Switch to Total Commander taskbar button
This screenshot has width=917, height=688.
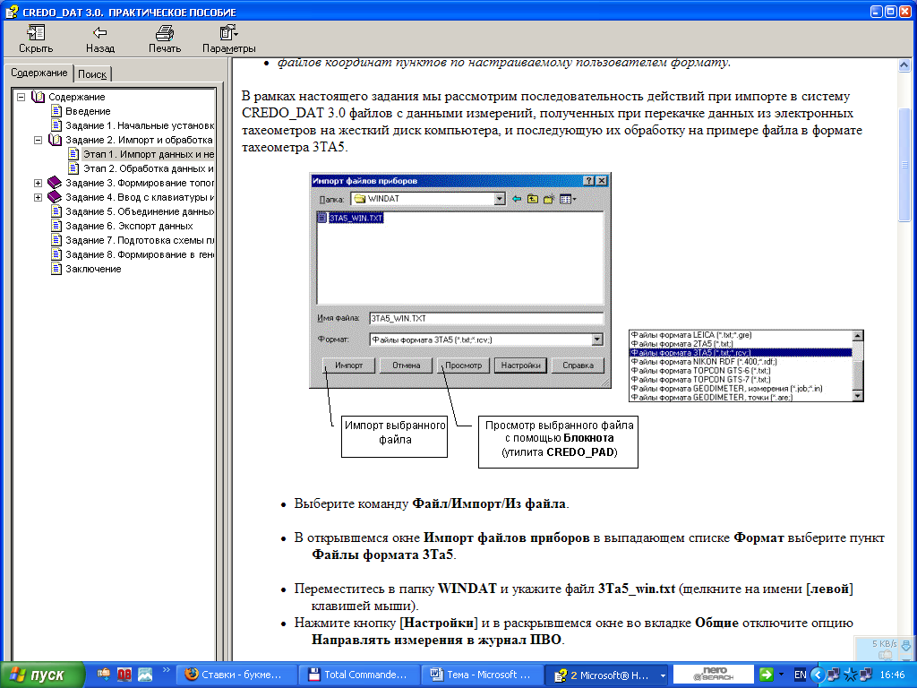[359, 675]
